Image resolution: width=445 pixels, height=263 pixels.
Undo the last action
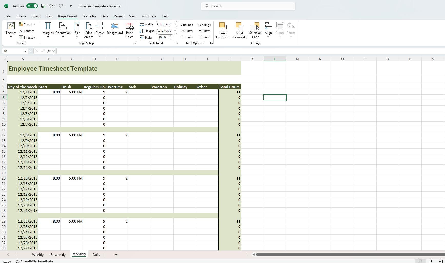(x=50, y=6)
